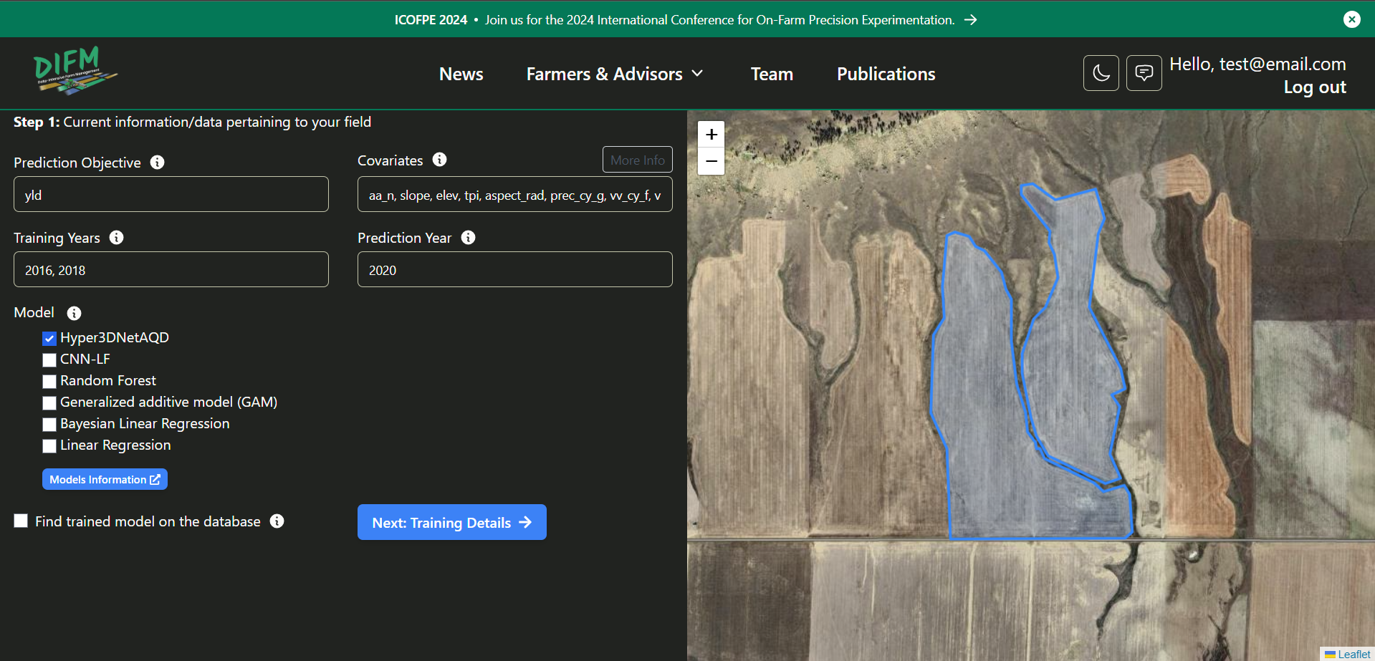Open the Covariates info icon
The height and width of the screenshot is (661, 1375).
pyautogui.click(x=439, y=160)
